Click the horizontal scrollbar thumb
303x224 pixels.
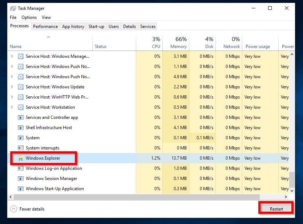(137, 197)
